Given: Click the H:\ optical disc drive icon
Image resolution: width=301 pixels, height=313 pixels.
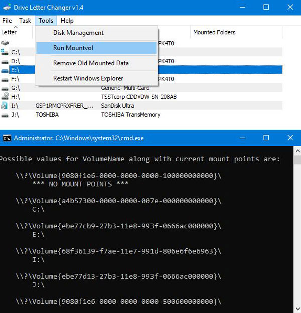Looking at the screenshot, I should (x=5, y=96).
